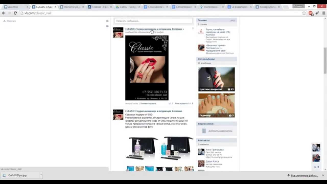Open the red ad blocker extension icon
327x184 pixels.
pyautogui.click(x=311, y=13)
